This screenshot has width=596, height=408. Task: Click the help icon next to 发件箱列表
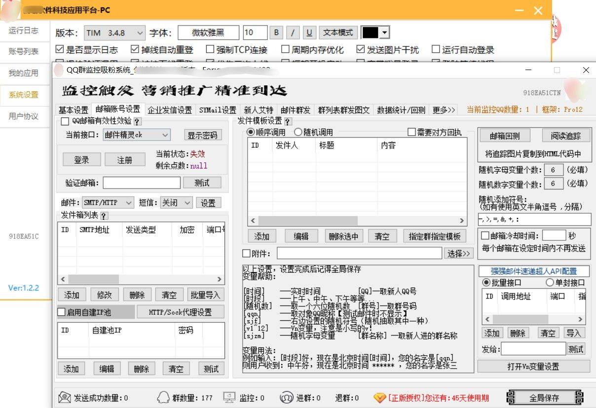[104, 216]
